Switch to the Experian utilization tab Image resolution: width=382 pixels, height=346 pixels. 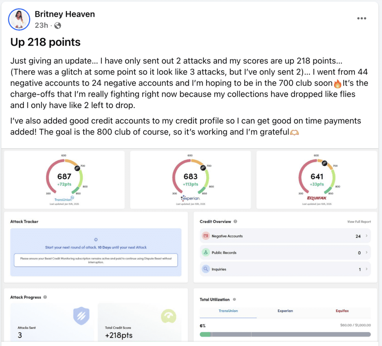[x=285, y=311]
